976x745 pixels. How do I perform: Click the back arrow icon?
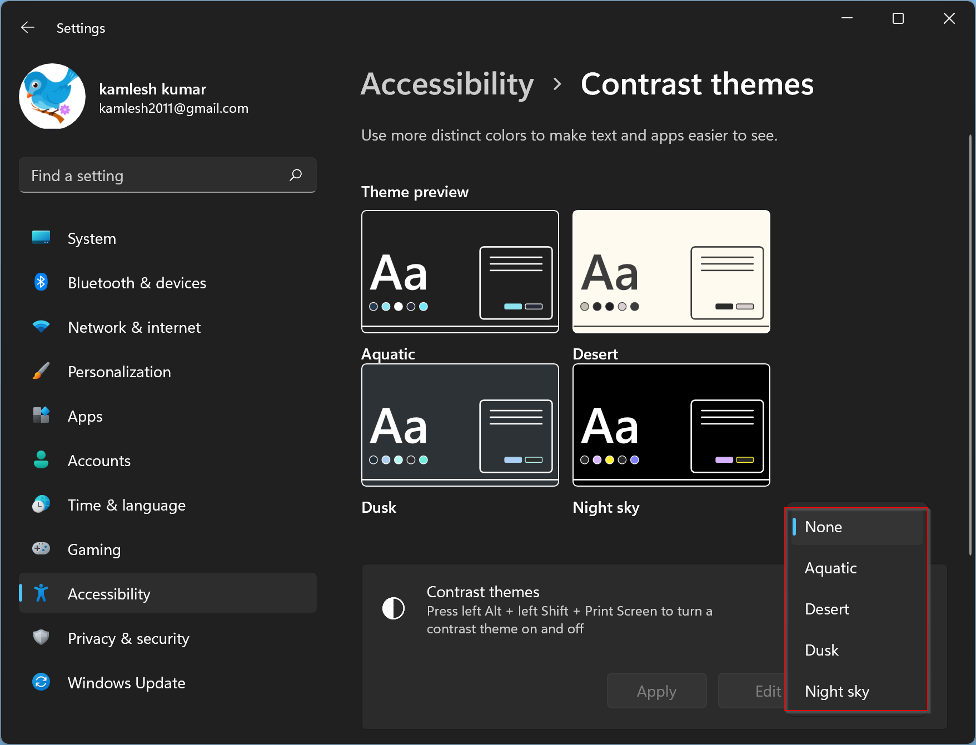28,28
